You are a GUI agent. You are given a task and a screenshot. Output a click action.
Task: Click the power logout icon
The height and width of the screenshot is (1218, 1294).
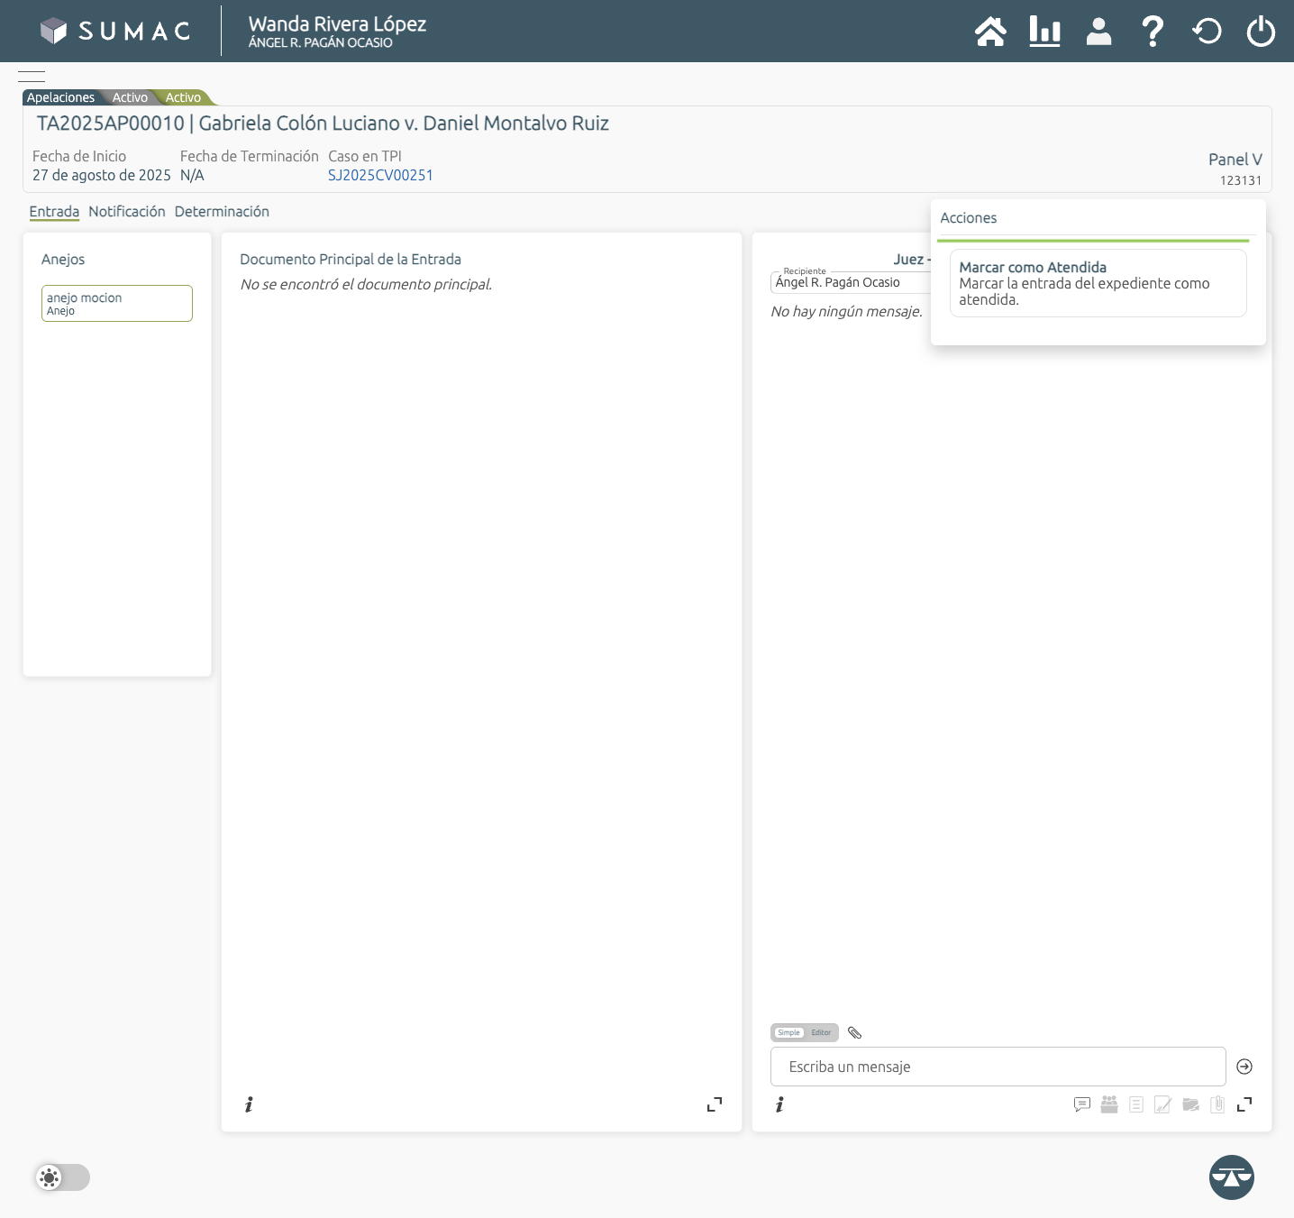[1261, 32]
